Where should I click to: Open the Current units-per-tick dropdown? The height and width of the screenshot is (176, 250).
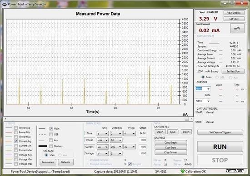coord(116,147)
